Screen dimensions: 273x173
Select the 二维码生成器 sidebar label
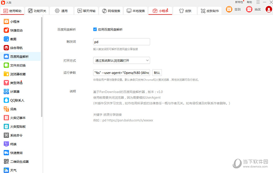(19, 162)
